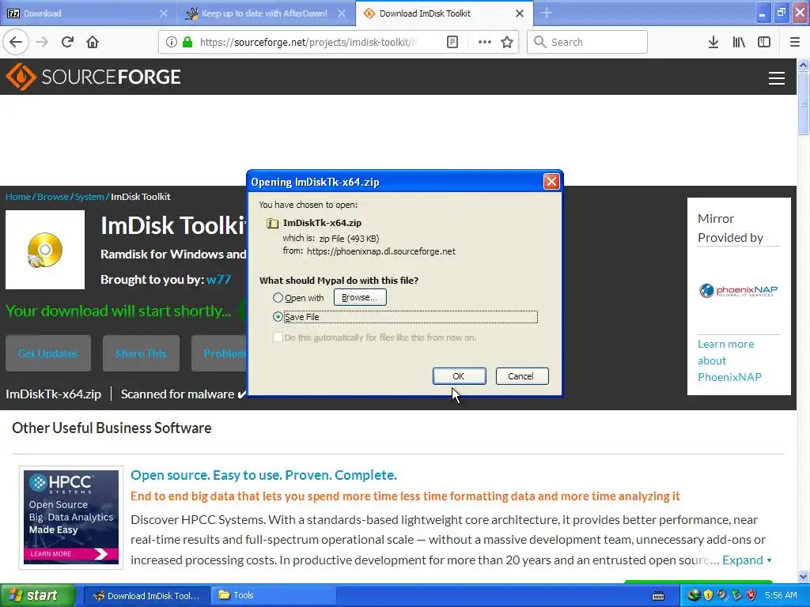810x607 pixels.
Task: Switch to Keep up to date with AfterDawn tab
Action: coord(266,13)
